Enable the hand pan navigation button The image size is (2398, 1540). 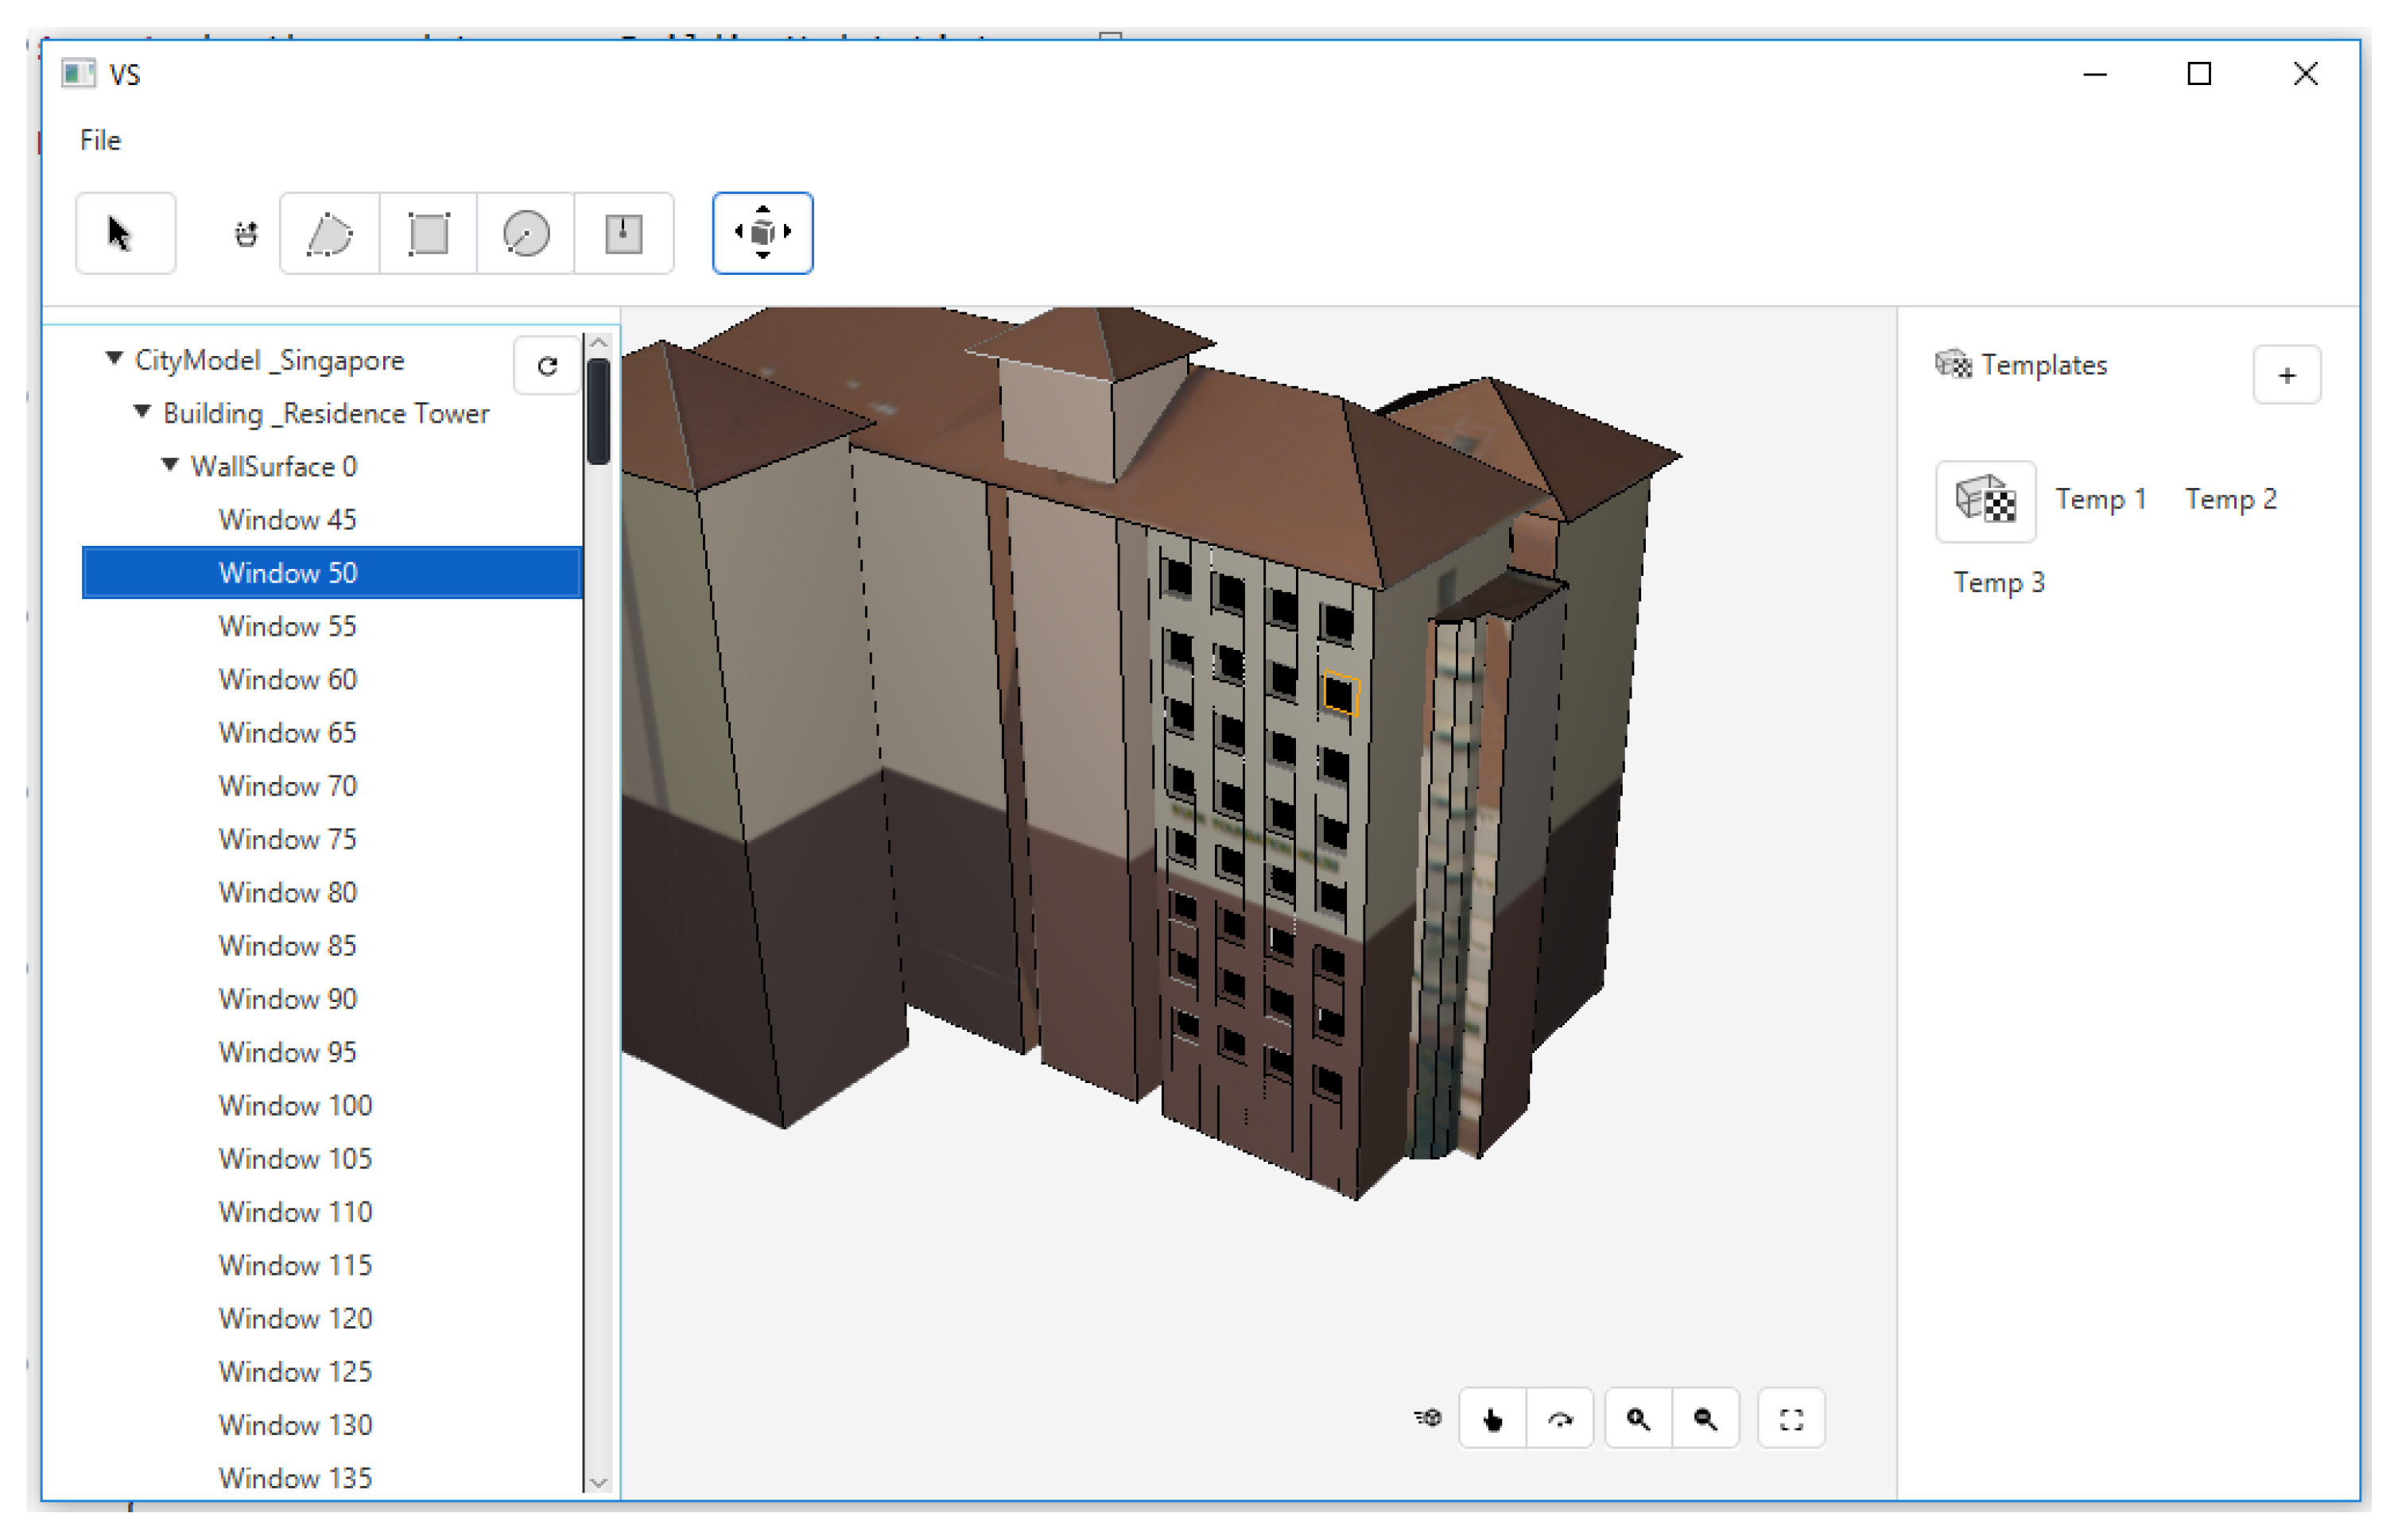[1492, 1418]
